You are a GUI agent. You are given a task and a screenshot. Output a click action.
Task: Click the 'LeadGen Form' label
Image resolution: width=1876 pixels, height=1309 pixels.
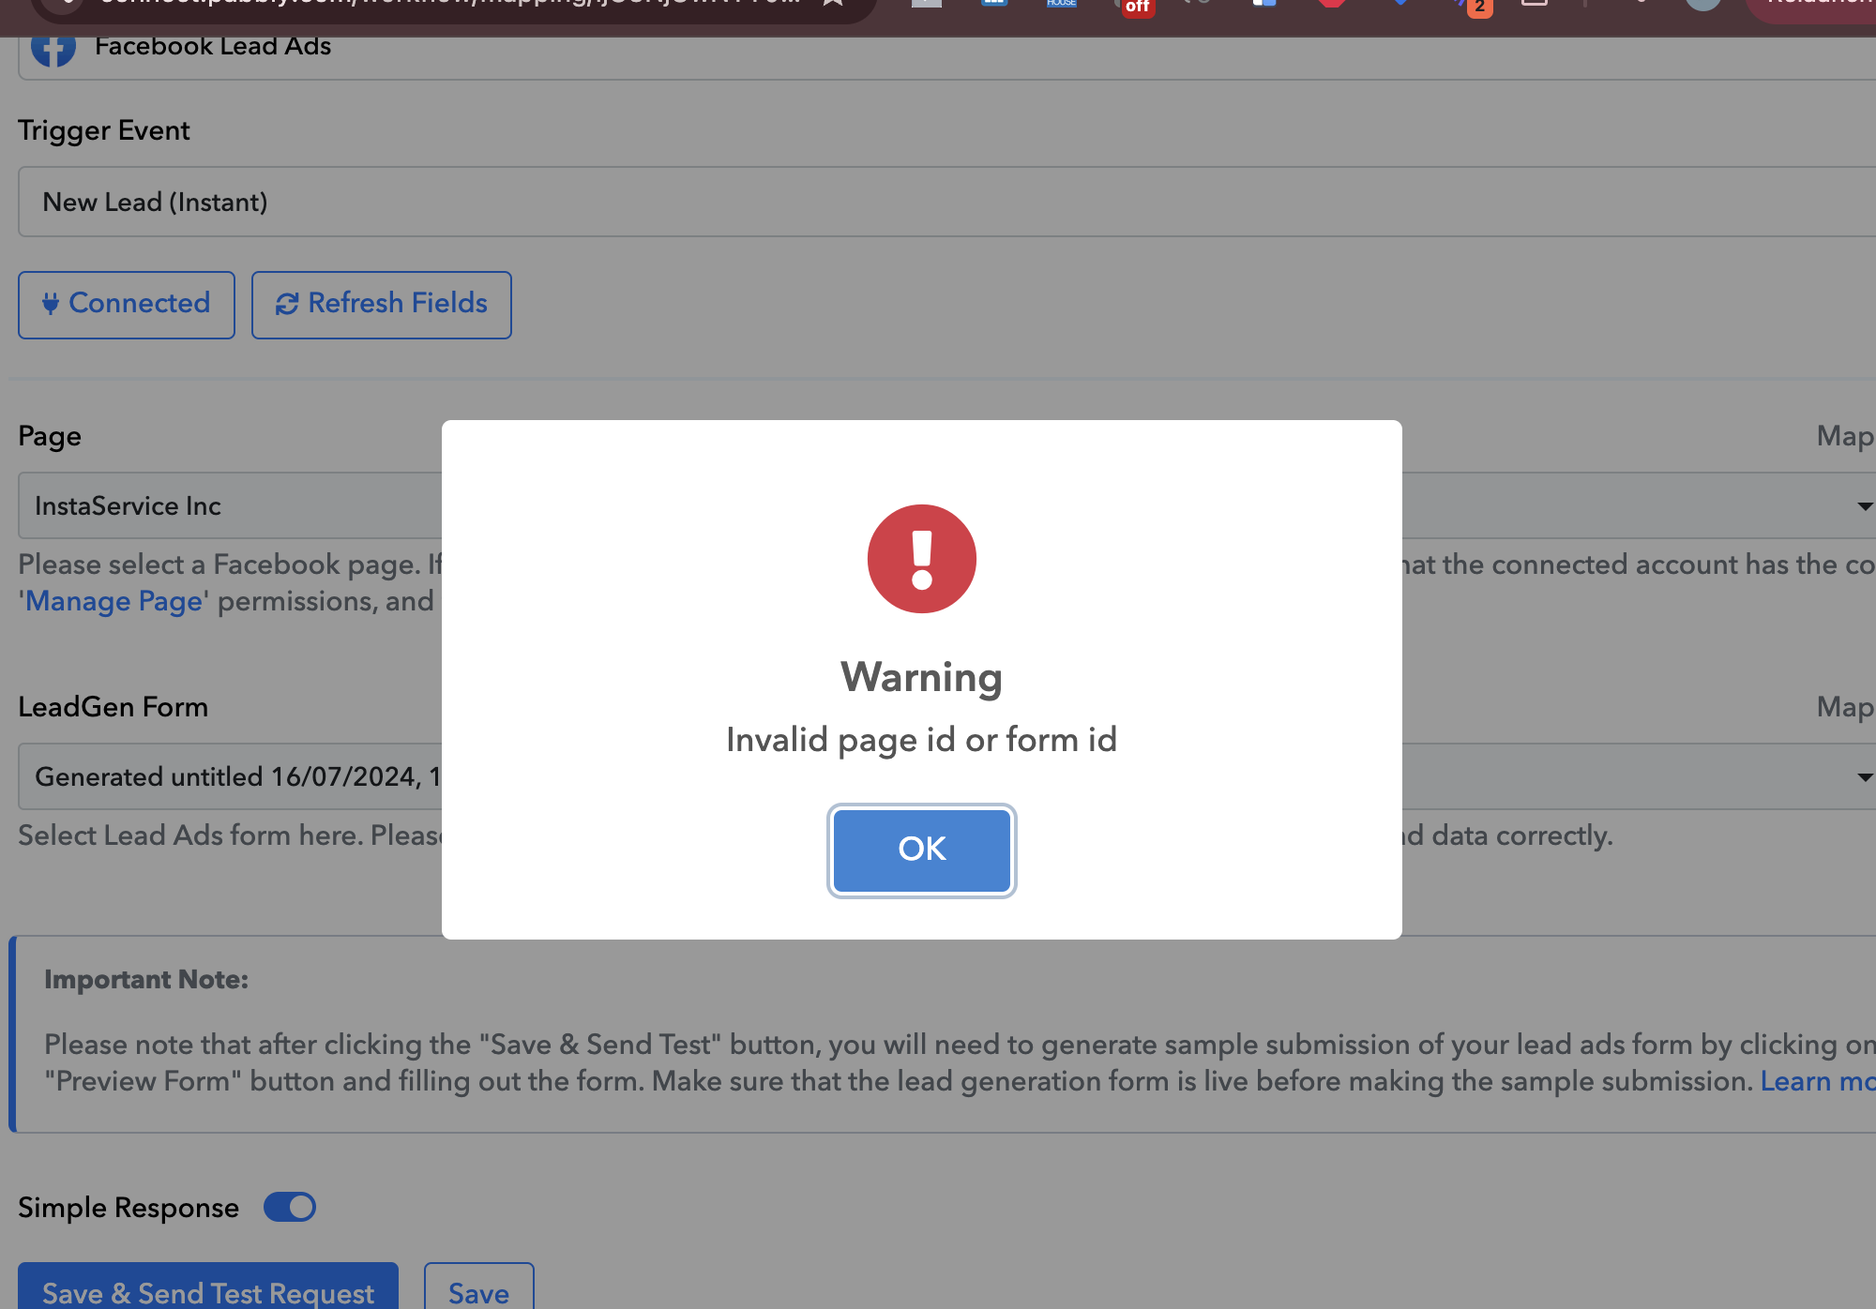click(113, 707)
